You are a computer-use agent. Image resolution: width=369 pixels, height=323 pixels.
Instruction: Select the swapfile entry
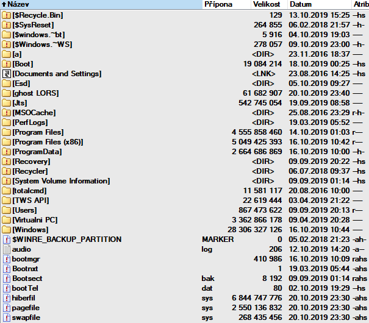(x=26, y=317)
